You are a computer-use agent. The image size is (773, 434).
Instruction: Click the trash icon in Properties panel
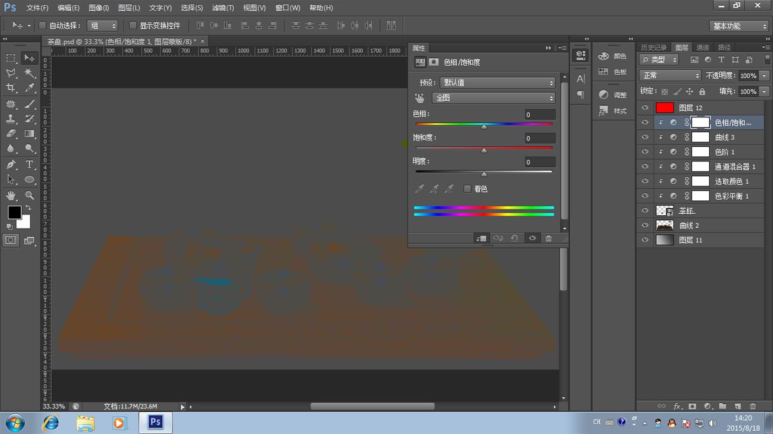pos(548,238)
